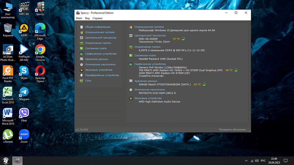Select the MPC-BE desktop shortcut
Screen dimensions: 294x165
[x=24, y=9]
